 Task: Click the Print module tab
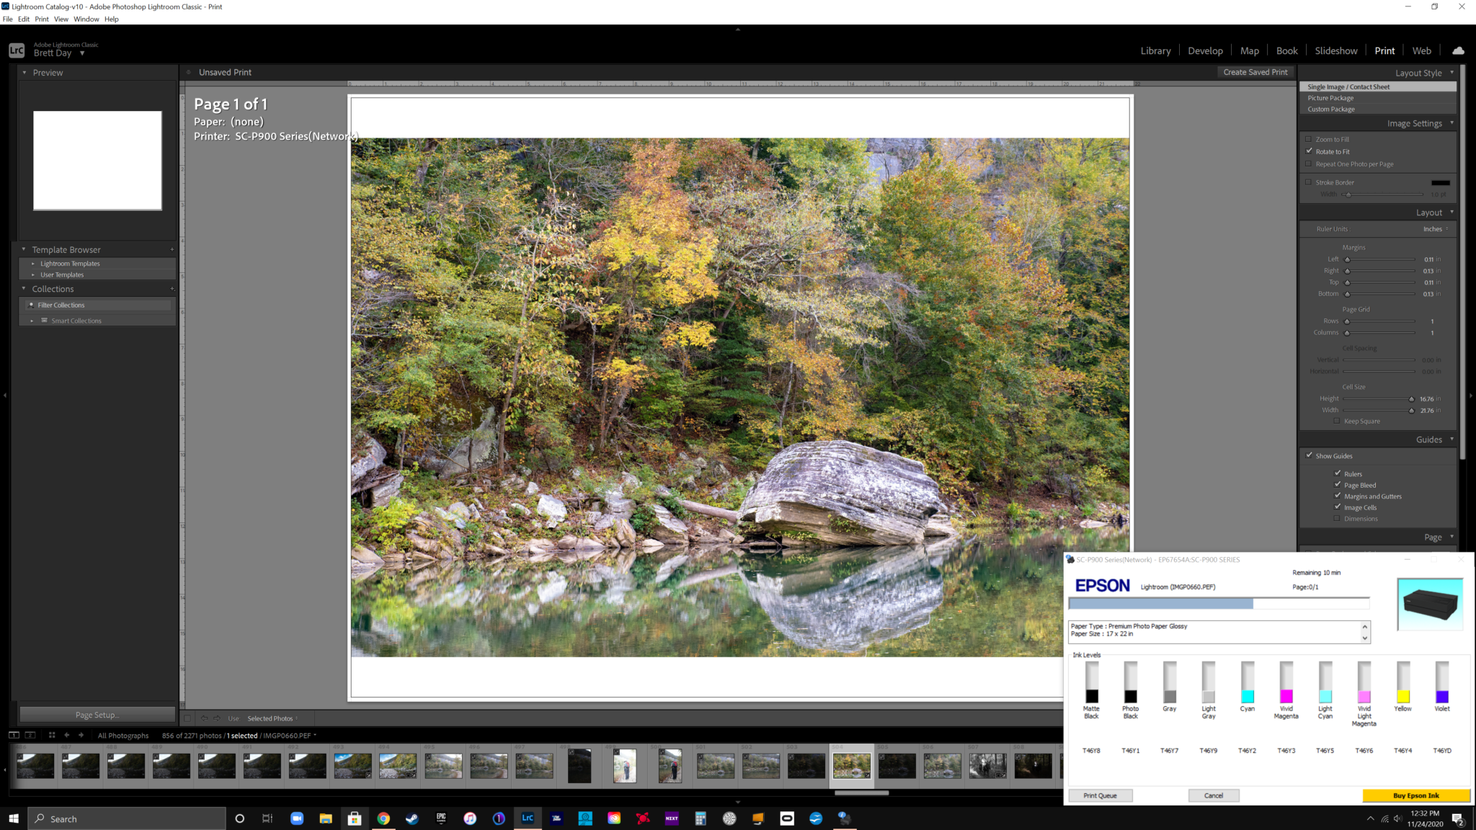point(1384,50)
